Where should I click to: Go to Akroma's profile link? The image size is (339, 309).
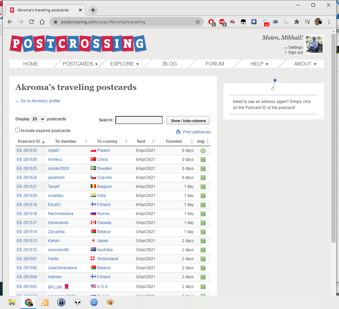[x=37, y=101]
